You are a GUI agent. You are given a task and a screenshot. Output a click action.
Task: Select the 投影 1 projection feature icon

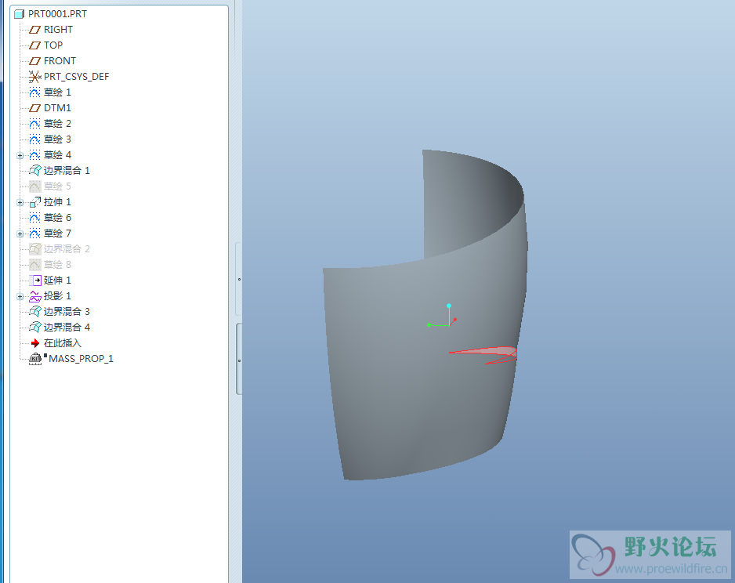[x=34, y=296]
